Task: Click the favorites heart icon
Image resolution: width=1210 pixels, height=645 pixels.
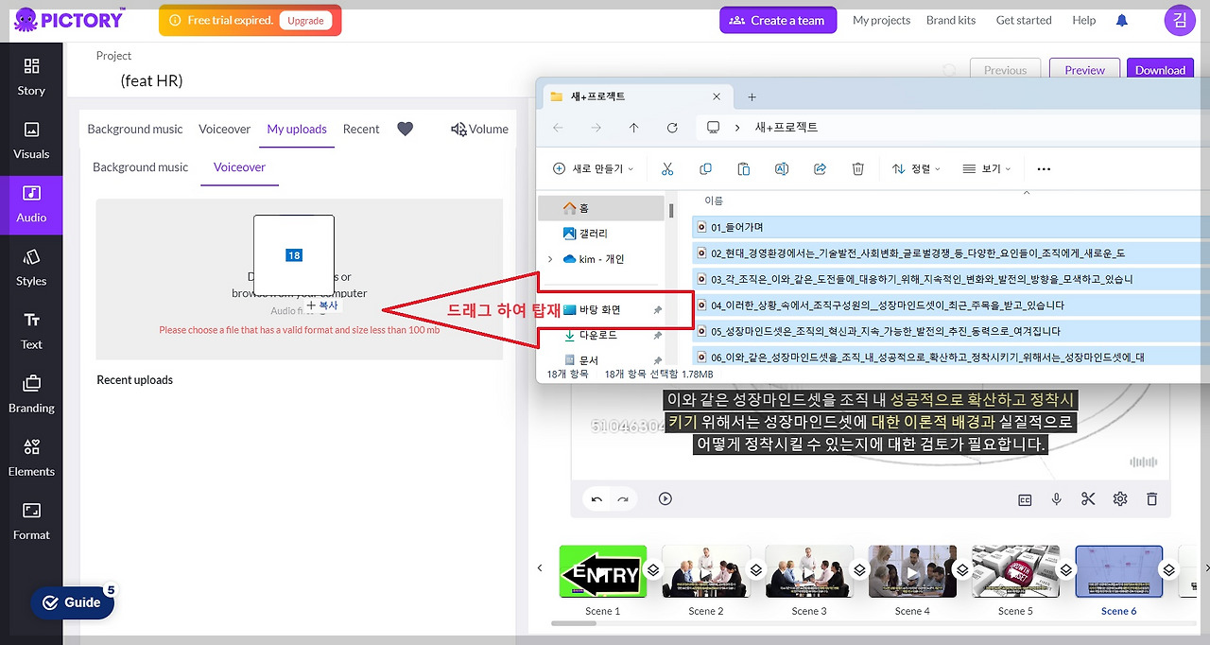Action: [405, 129]
